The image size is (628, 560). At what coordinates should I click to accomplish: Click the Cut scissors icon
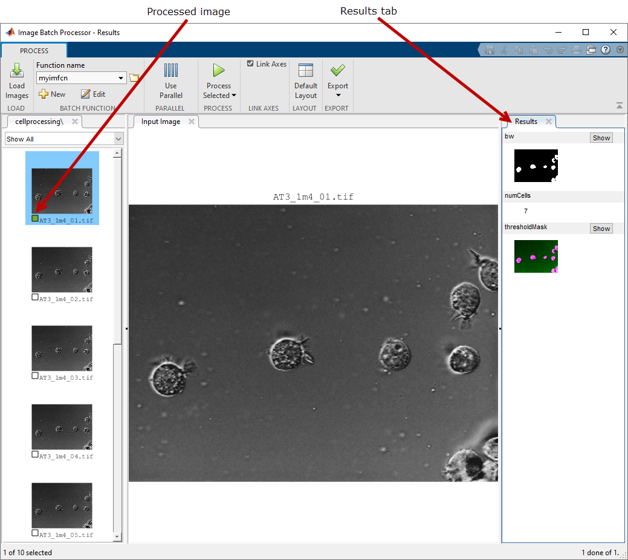point(504,50)
